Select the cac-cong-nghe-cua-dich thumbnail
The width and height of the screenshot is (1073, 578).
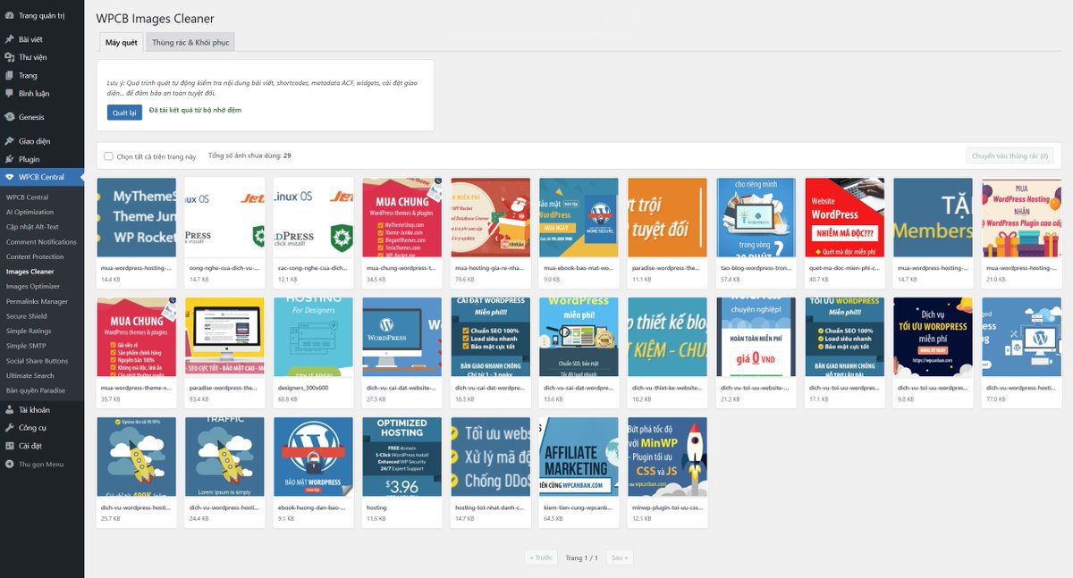pyautogui.click(x=313, y=217)
